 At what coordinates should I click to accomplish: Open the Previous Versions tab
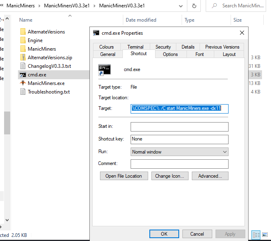click(x=222, y=47)
